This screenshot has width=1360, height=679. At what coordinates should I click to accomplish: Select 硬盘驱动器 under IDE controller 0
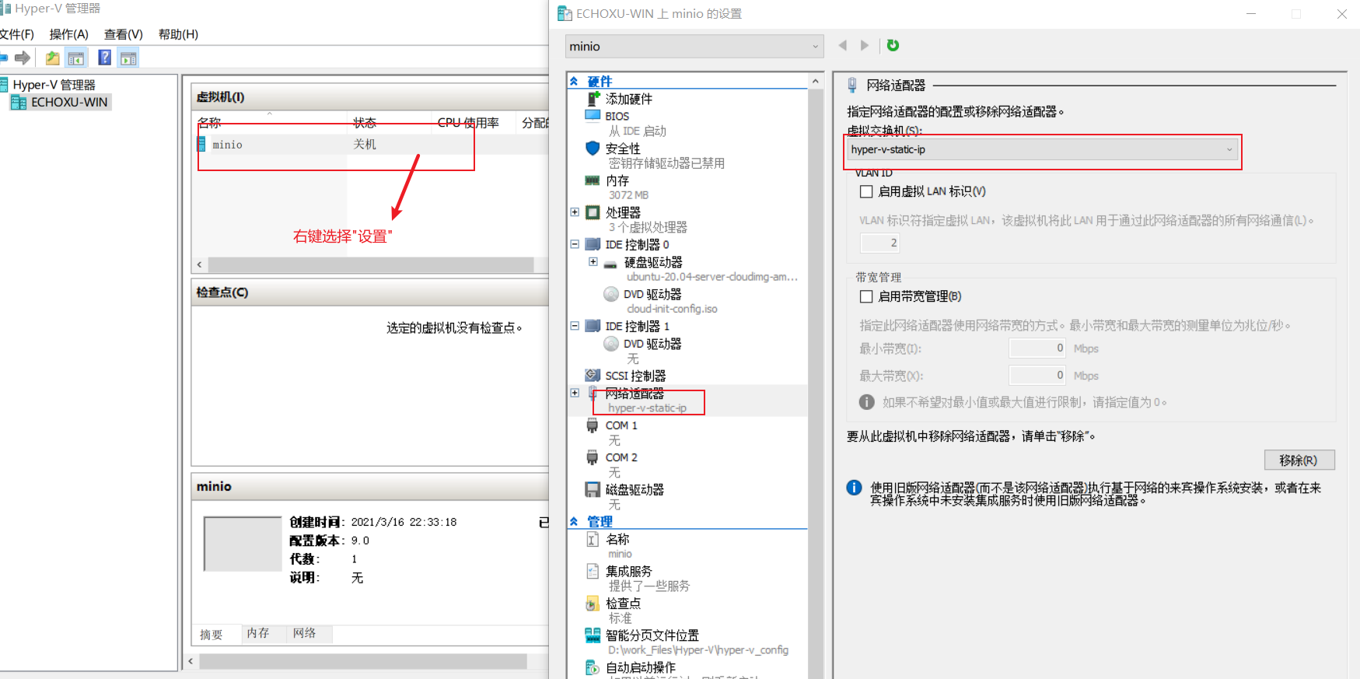tap(652, 262)
